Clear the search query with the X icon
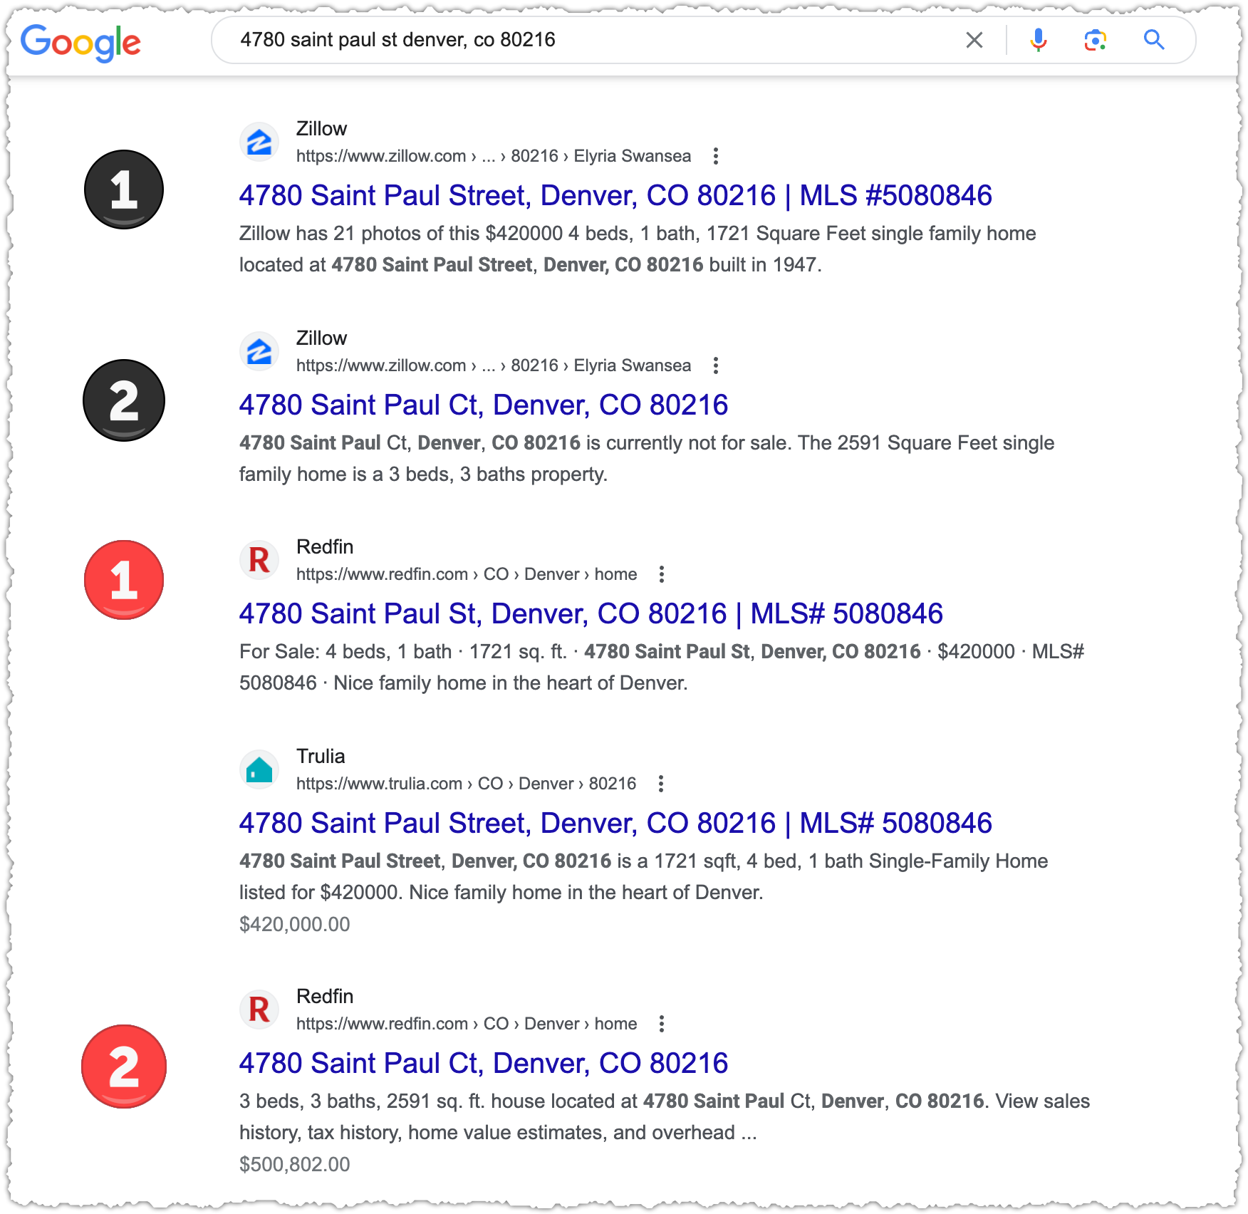This screenshot has width=1248, height=1214. pos(974,40)
